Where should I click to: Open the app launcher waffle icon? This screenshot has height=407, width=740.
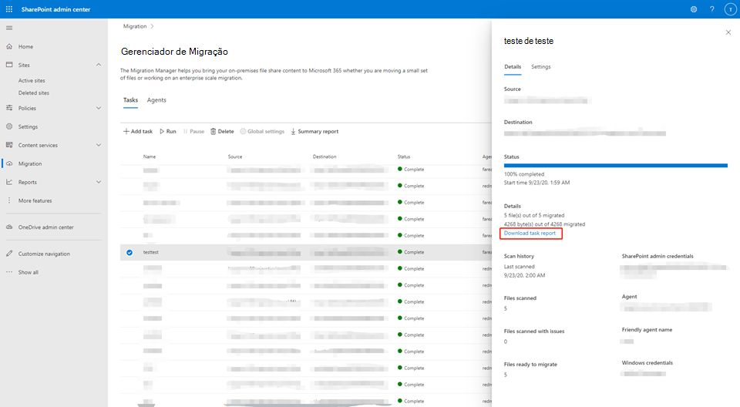pos(9,8)
